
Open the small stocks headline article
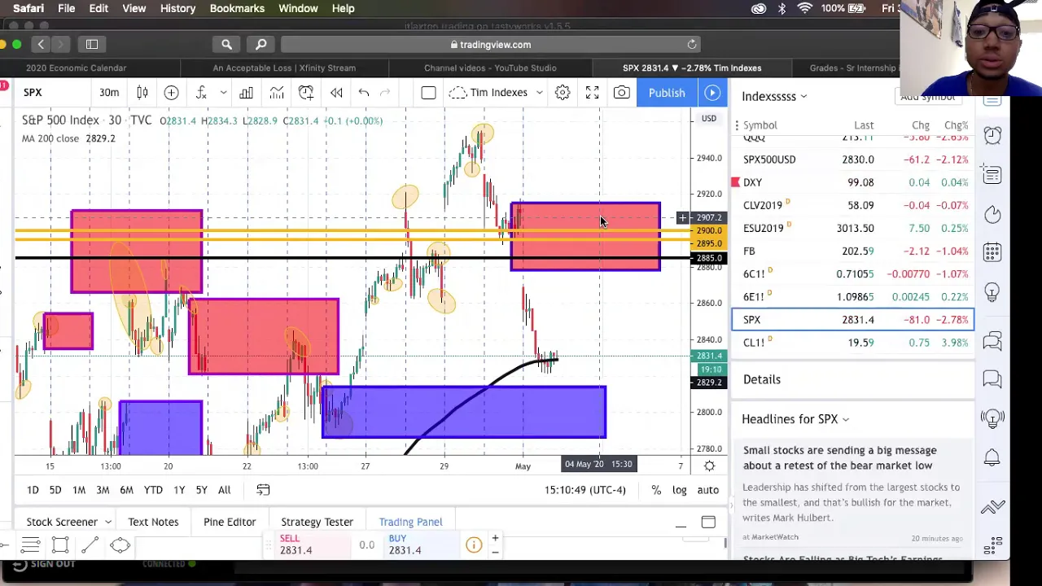(840, 458)
